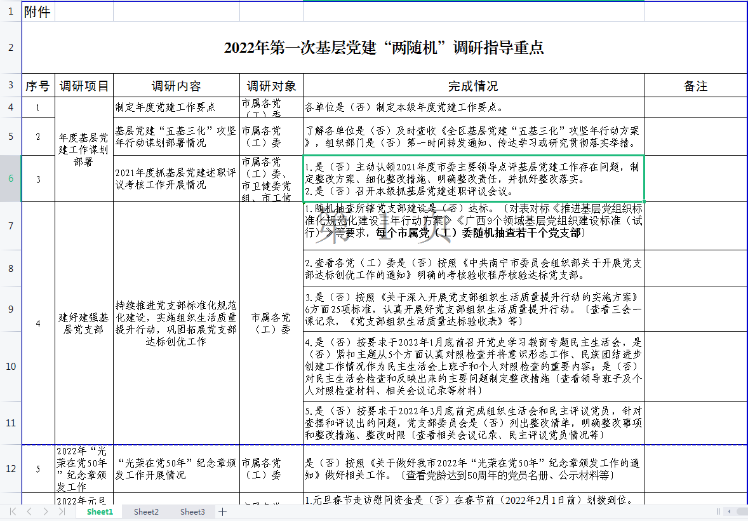Select sequence number cell 1
748x521 pixels.
[x=38, y=107]
